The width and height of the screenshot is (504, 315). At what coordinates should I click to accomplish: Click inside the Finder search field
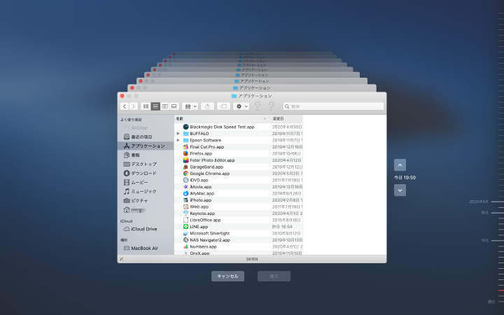tap(333, 106)
